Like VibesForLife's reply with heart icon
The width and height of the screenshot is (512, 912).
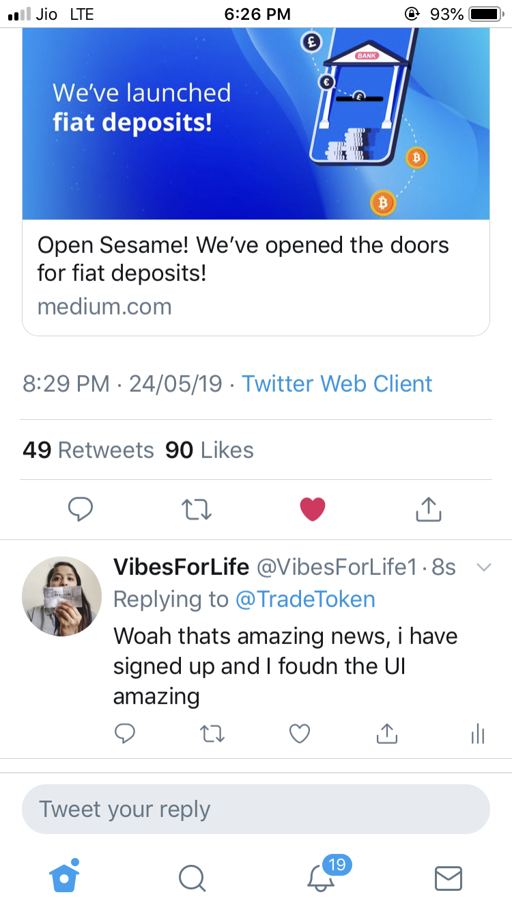pyautogui.click(x=300, y=734)
